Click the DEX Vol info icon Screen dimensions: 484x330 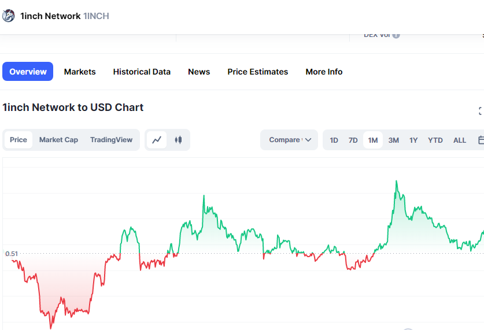click(396, 35)
